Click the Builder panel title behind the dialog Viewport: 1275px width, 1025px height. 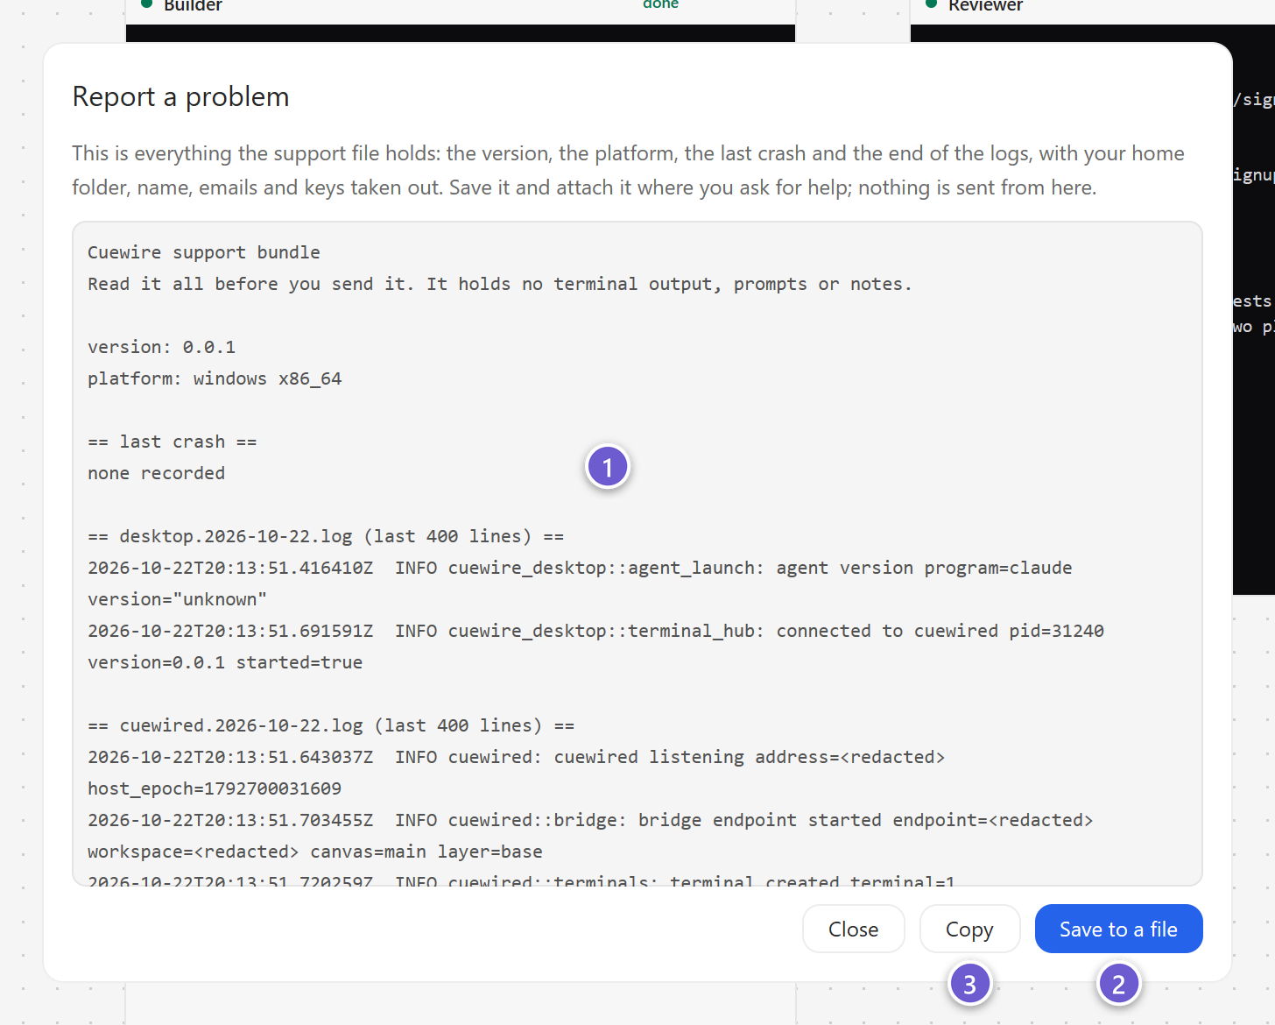tap(193, 5)
